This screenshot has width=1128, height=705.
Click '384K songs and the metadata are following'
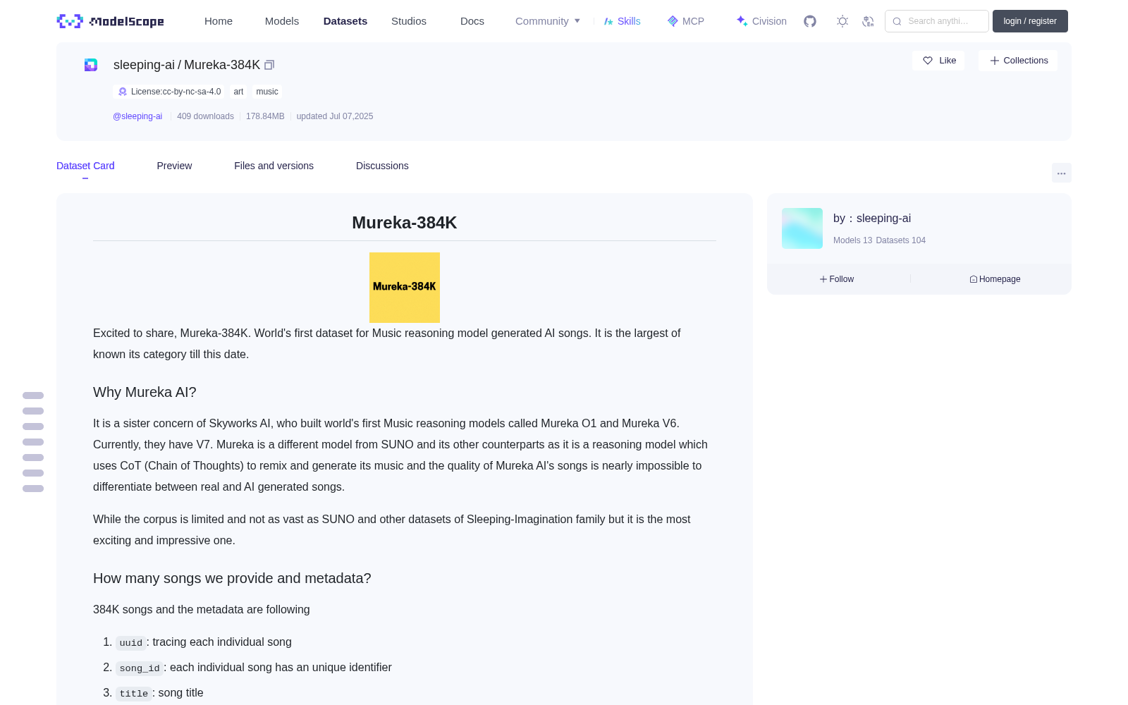pyautogui.click(x=202, y=609)
